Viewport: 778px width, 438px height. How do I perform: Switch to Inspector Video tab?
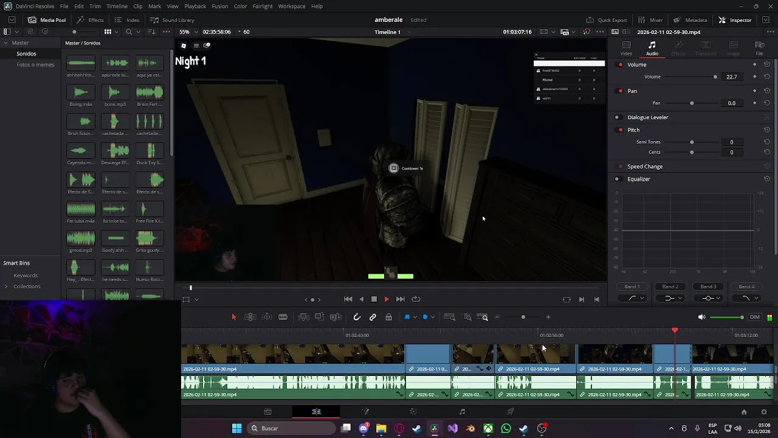[x=626, y=48]
